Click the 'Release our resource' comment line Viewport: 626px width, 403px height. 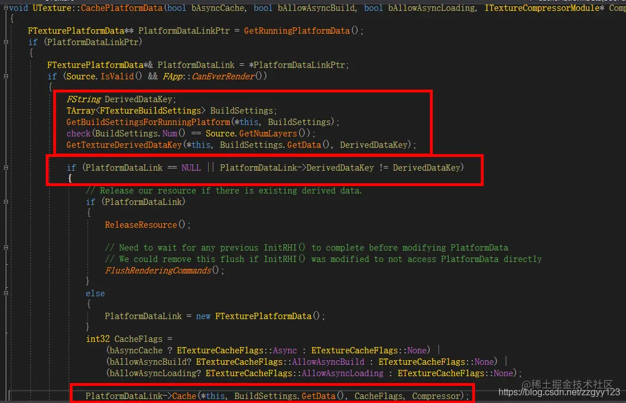(224, 191)
